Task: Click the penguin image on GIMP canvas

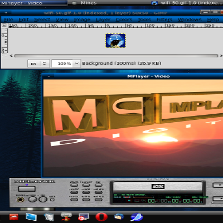Action: (115, 41)
